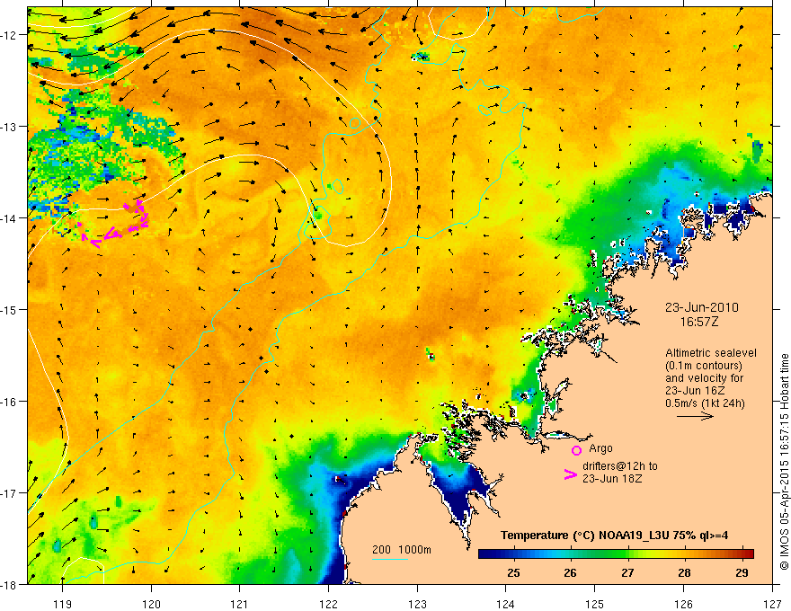Click the '0.5m/s (1kt 24h)' label

(705, 403)
